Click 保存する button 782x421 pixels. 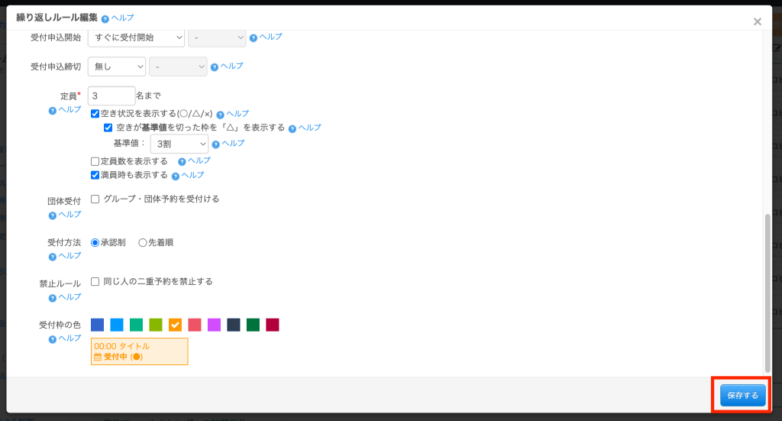point(742,395)
